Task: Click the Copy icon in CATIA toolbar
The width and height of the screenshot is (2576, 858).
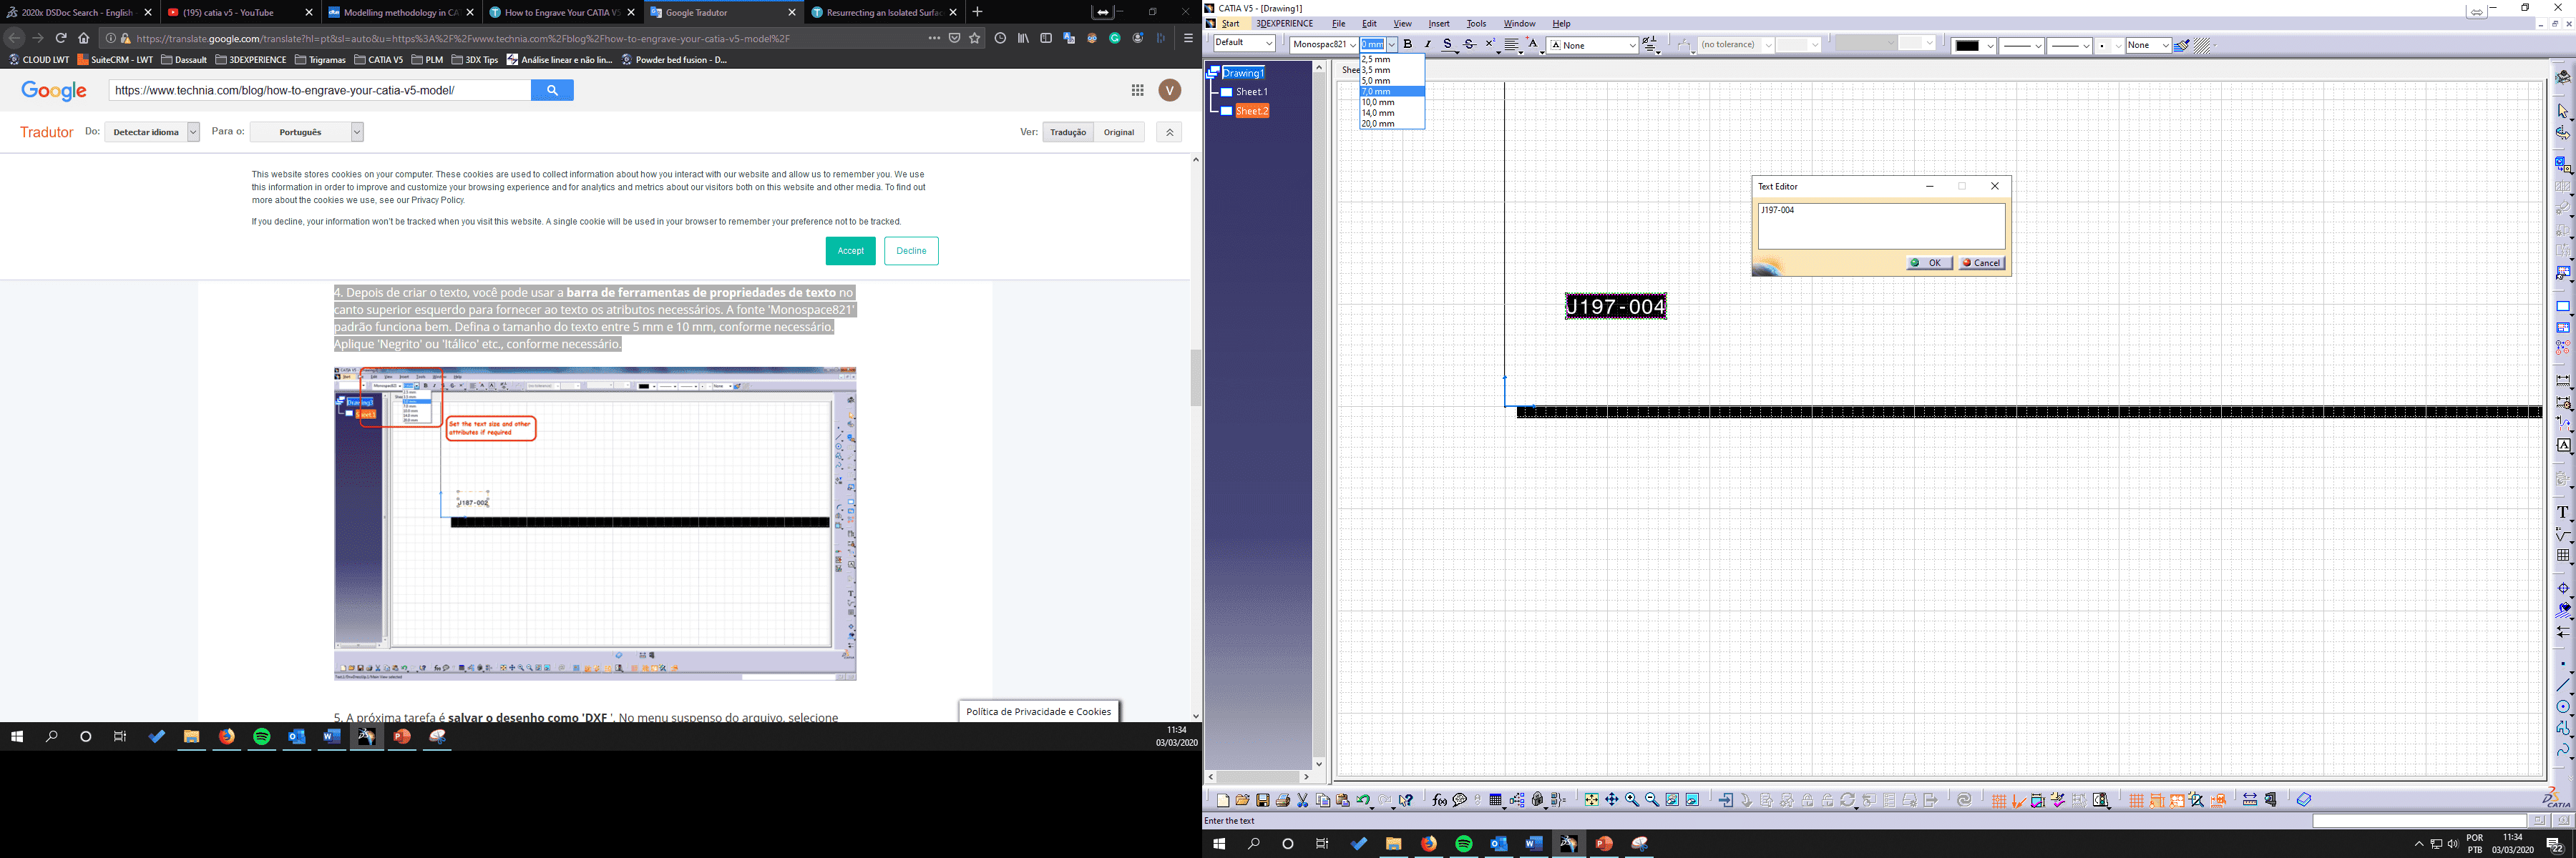Action: pyautogui.click(x=1323, y=800)
